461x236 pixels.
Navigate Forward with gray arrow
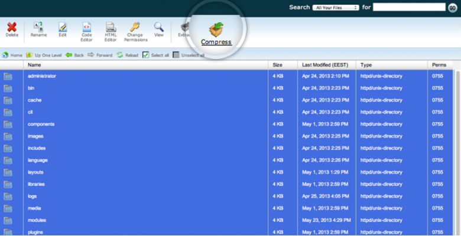click(x=100, y=55)
